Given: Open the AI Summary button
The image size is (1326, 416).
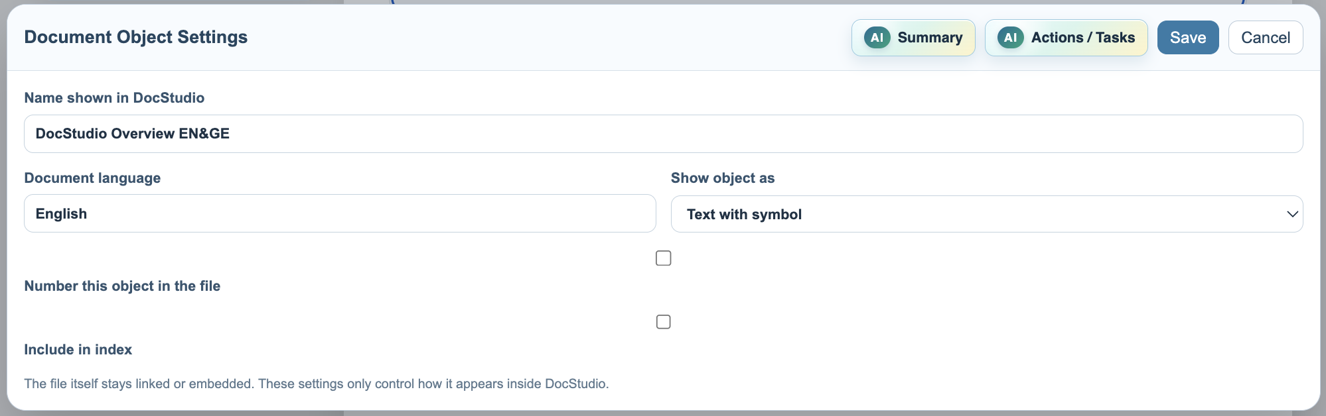Looking at the screenshot, I should coord(913,38).
